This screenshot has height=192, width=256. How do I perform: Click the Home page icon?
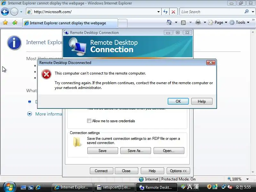tap(169, 22)
